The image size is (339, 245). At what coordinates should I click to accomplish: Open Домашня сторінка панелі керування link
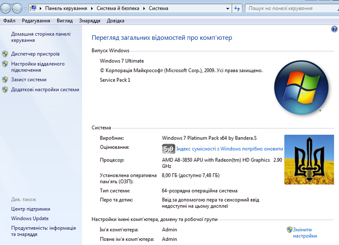pyautogui.click(x=41, y=37)
